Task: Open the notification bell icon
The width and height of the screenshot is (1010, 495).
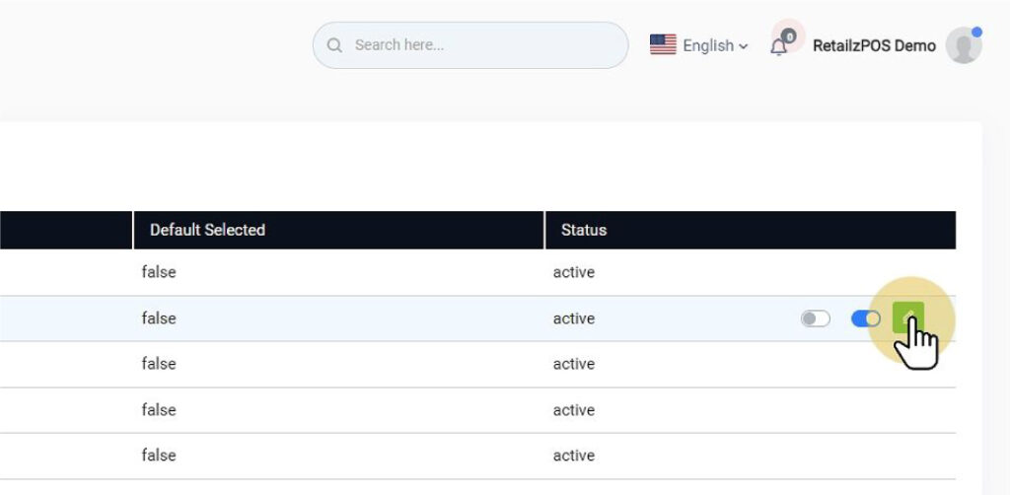Action: click(778, 46)
